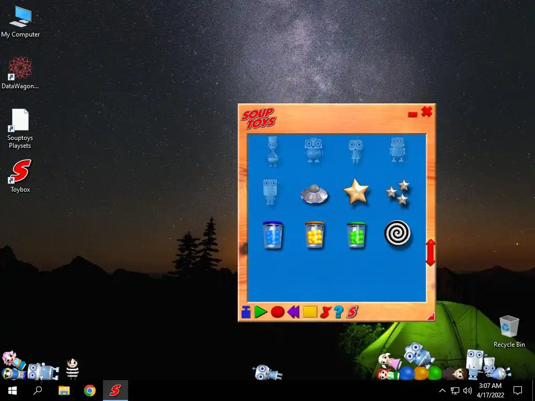
Task: Pick the boxy robot with arms in first row
Action: tap(397, 149)
